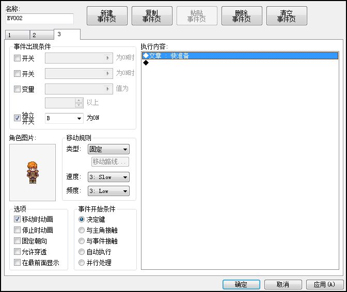This screenshot has height=292, width=347.
Task: Uncheck the 移动时动画 option
Action: 17,219
